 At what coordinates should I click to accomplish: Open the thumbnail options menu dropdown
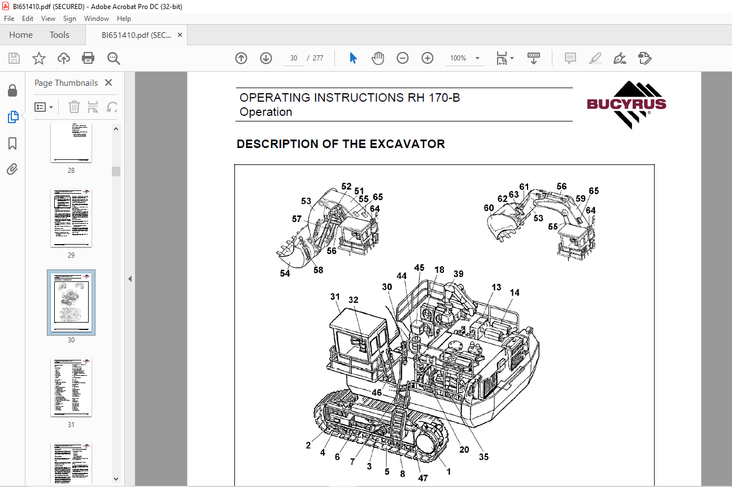44,107
